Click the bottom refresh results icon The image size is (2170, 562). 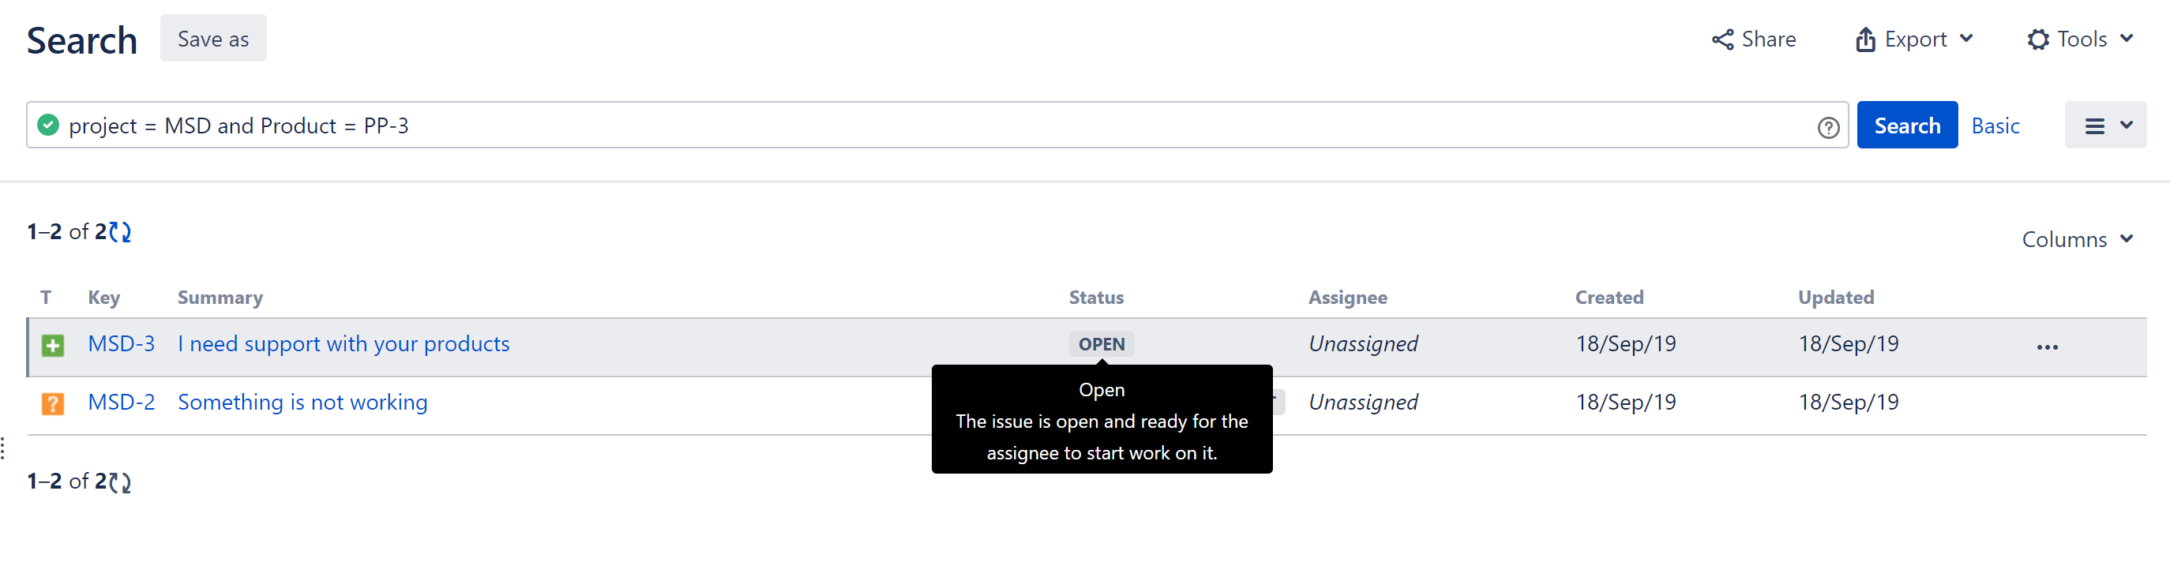pos(121,482)
